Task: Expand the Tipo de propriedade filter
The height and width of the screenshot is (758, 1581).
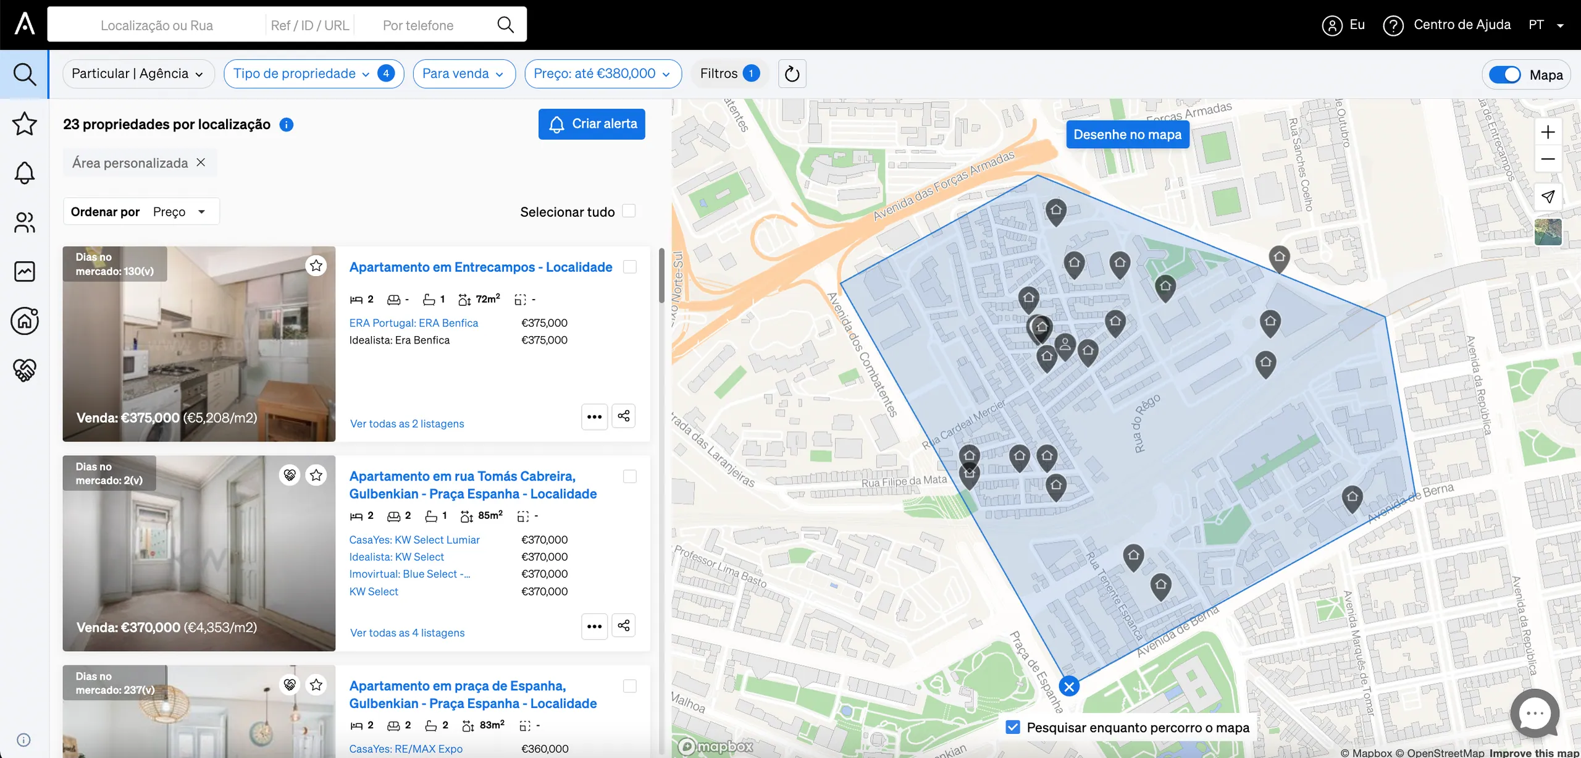Action: 314,74
